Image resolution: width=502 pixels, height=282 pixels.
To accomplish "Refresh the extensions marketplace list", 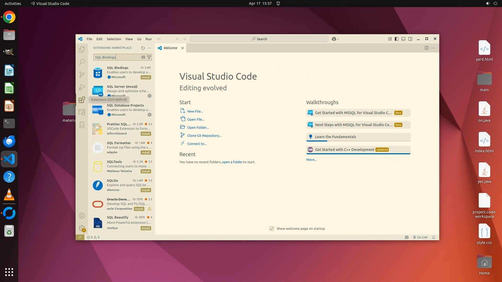I will tap(143, 48).
